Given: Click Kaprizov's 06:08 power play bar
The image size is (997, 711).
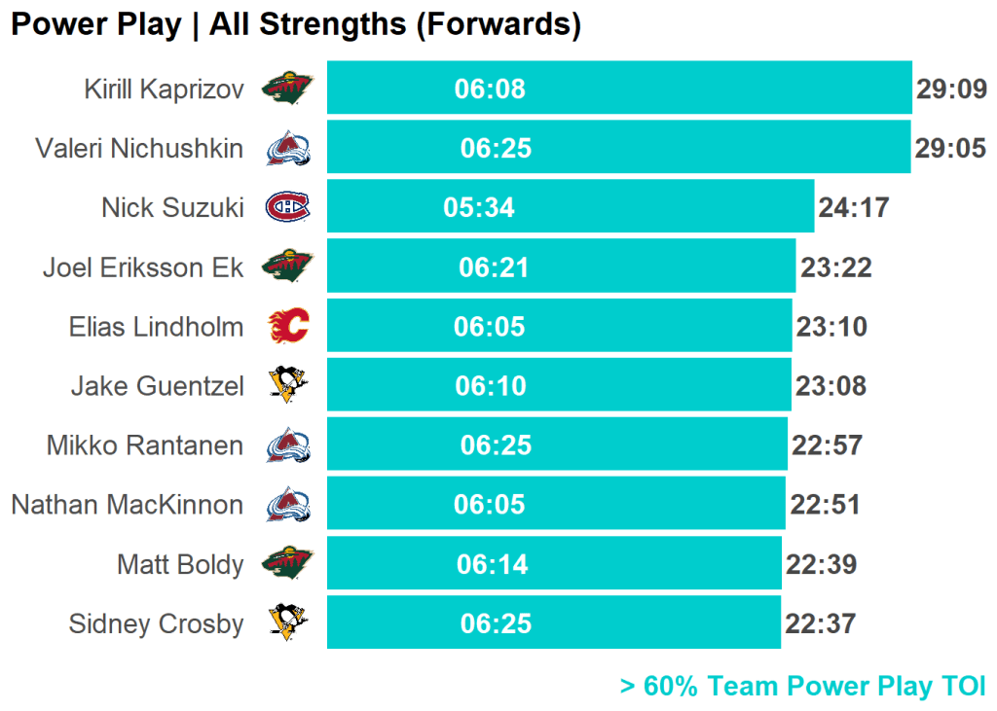Looking at the screenshot, I should [x=618, y=89].
